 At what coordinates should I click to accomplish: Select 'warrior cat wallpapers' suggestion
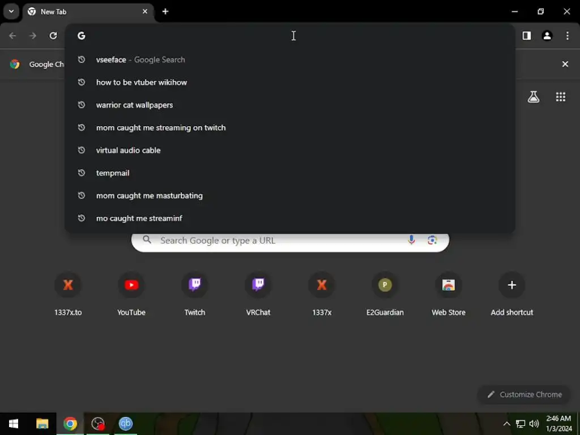pos(290,105)
